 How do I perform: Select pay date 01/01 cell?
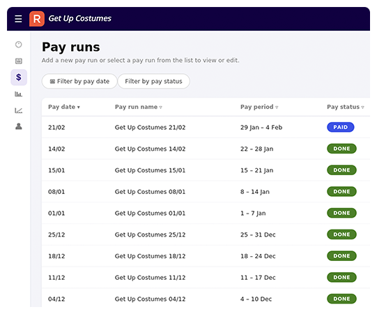click(56, 213)
